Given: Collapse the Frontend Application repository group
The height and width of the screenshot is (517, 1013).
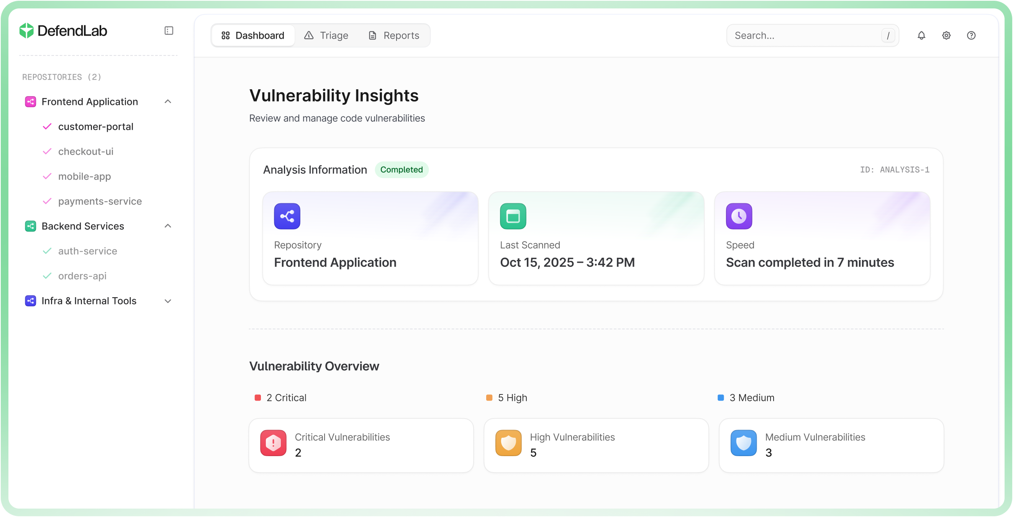Looking at the screenshot, I should tap(168, 101).
